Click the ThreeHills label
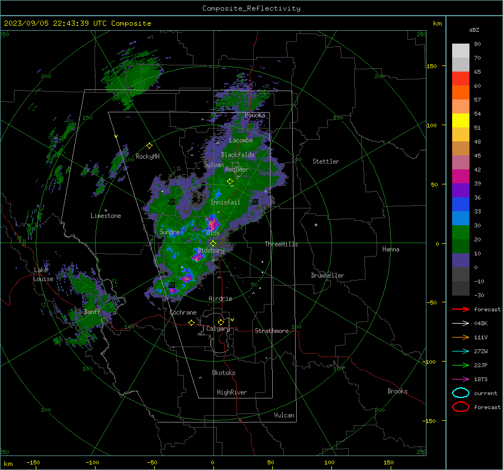The height and width of the screenshot is (470, 503). tap(281, 244)
